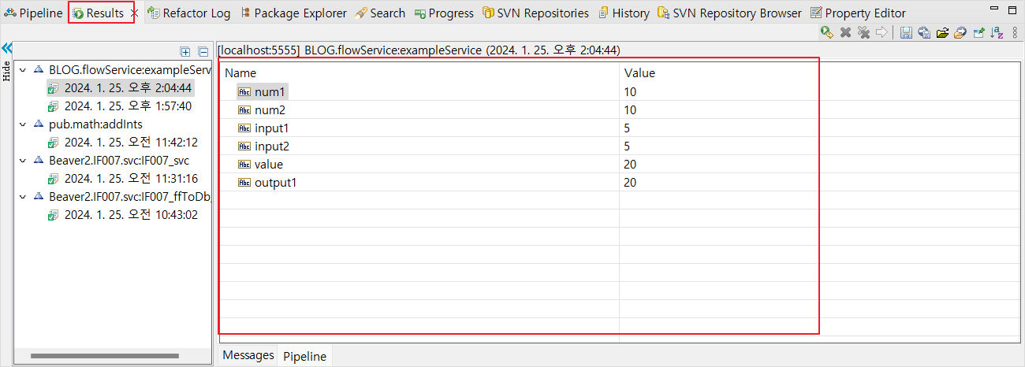Open the Property Editor tab
Viewport: 1025px width, 367px height.
858,13
